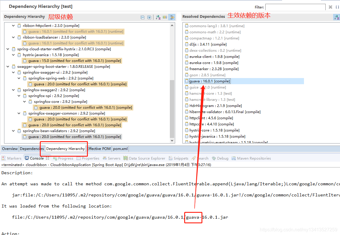Click hierarchy scrollbar down arrow
Viewport: 340px width, 235px height.
click(x=172, y=141)
